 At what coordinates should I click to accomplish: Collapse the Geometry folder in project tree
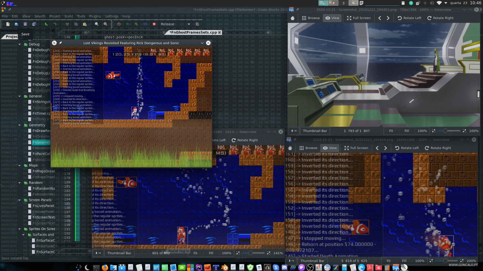point(20,125)
